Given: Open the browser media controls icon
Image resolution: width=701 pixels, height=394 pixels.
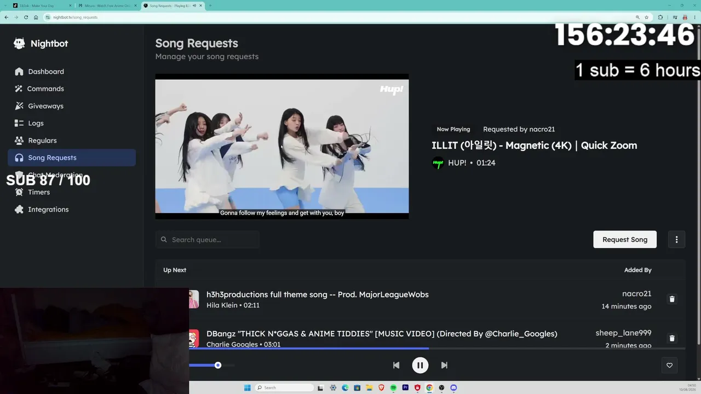Looking at the screenshot, I should coord(675,17).
